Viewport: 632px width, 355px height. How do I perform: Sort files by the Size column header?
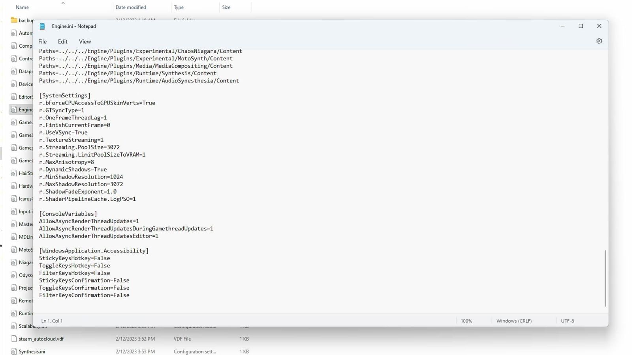point(226,7)
